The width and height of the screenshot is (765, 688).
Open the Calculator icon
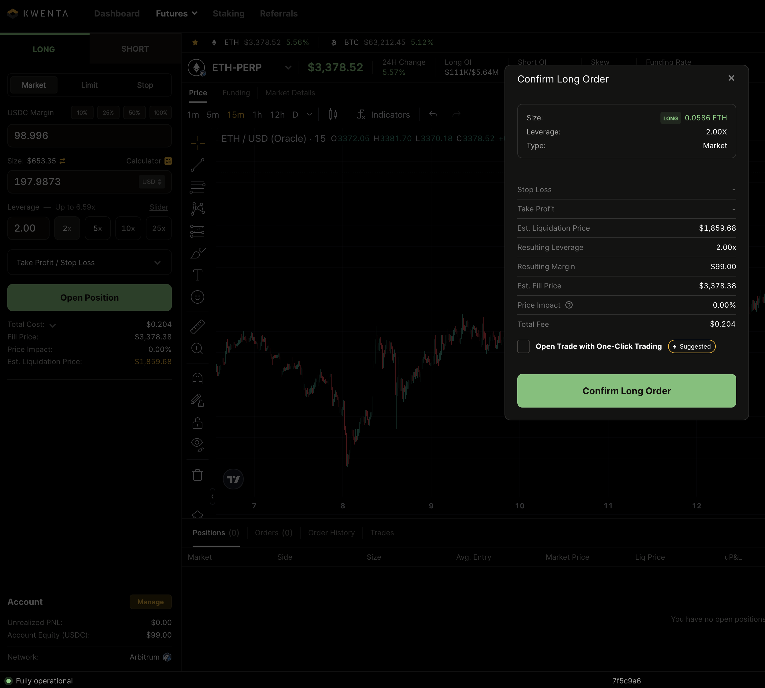pyautogui.click(x=168, y=161)
